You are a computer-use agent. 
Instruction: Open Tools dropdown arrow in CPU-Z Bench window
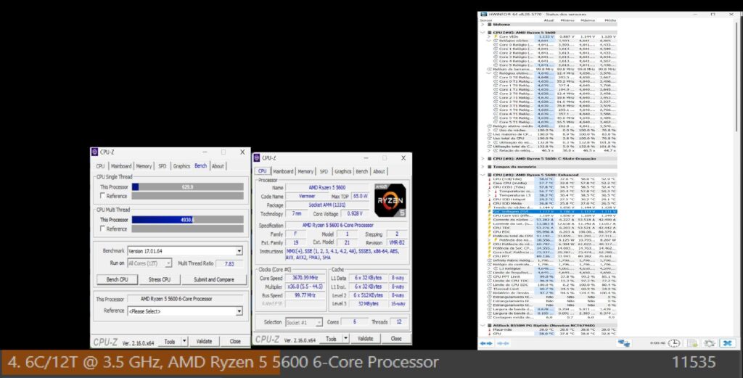pos(184,341)
